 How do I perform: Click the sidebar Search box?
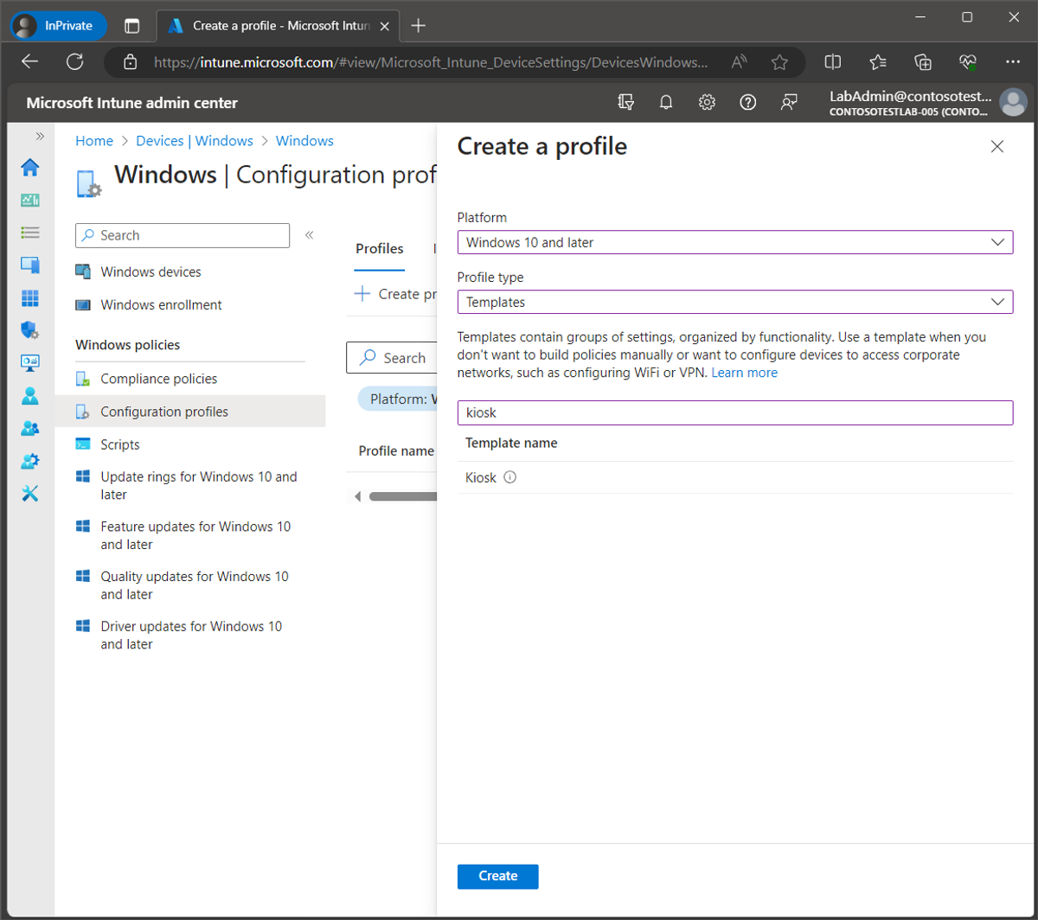[x=183, y=235]
